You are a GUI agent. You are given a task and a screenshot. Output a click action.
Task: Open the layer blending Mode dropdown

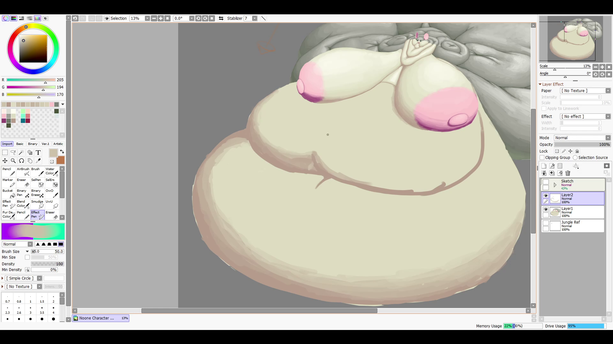click(582, 138)
